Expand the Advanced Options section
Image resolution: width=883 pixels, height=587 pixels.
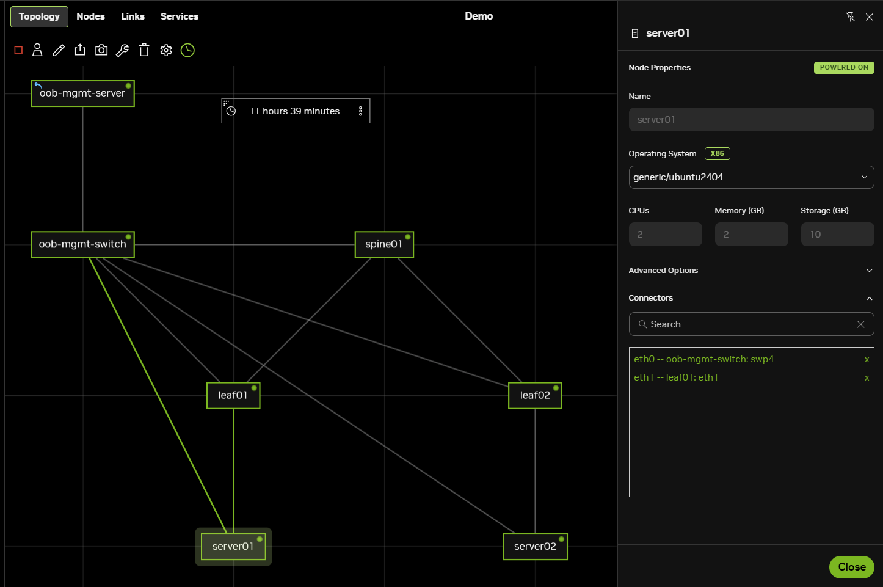pyautogui.click(x=869, y=271)
